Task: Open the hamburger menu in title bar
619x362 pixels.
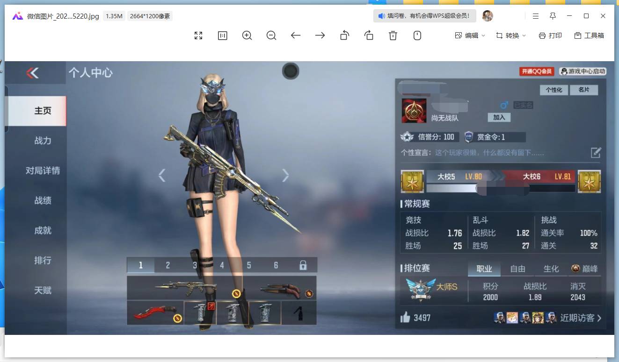Action: [536, 16]
